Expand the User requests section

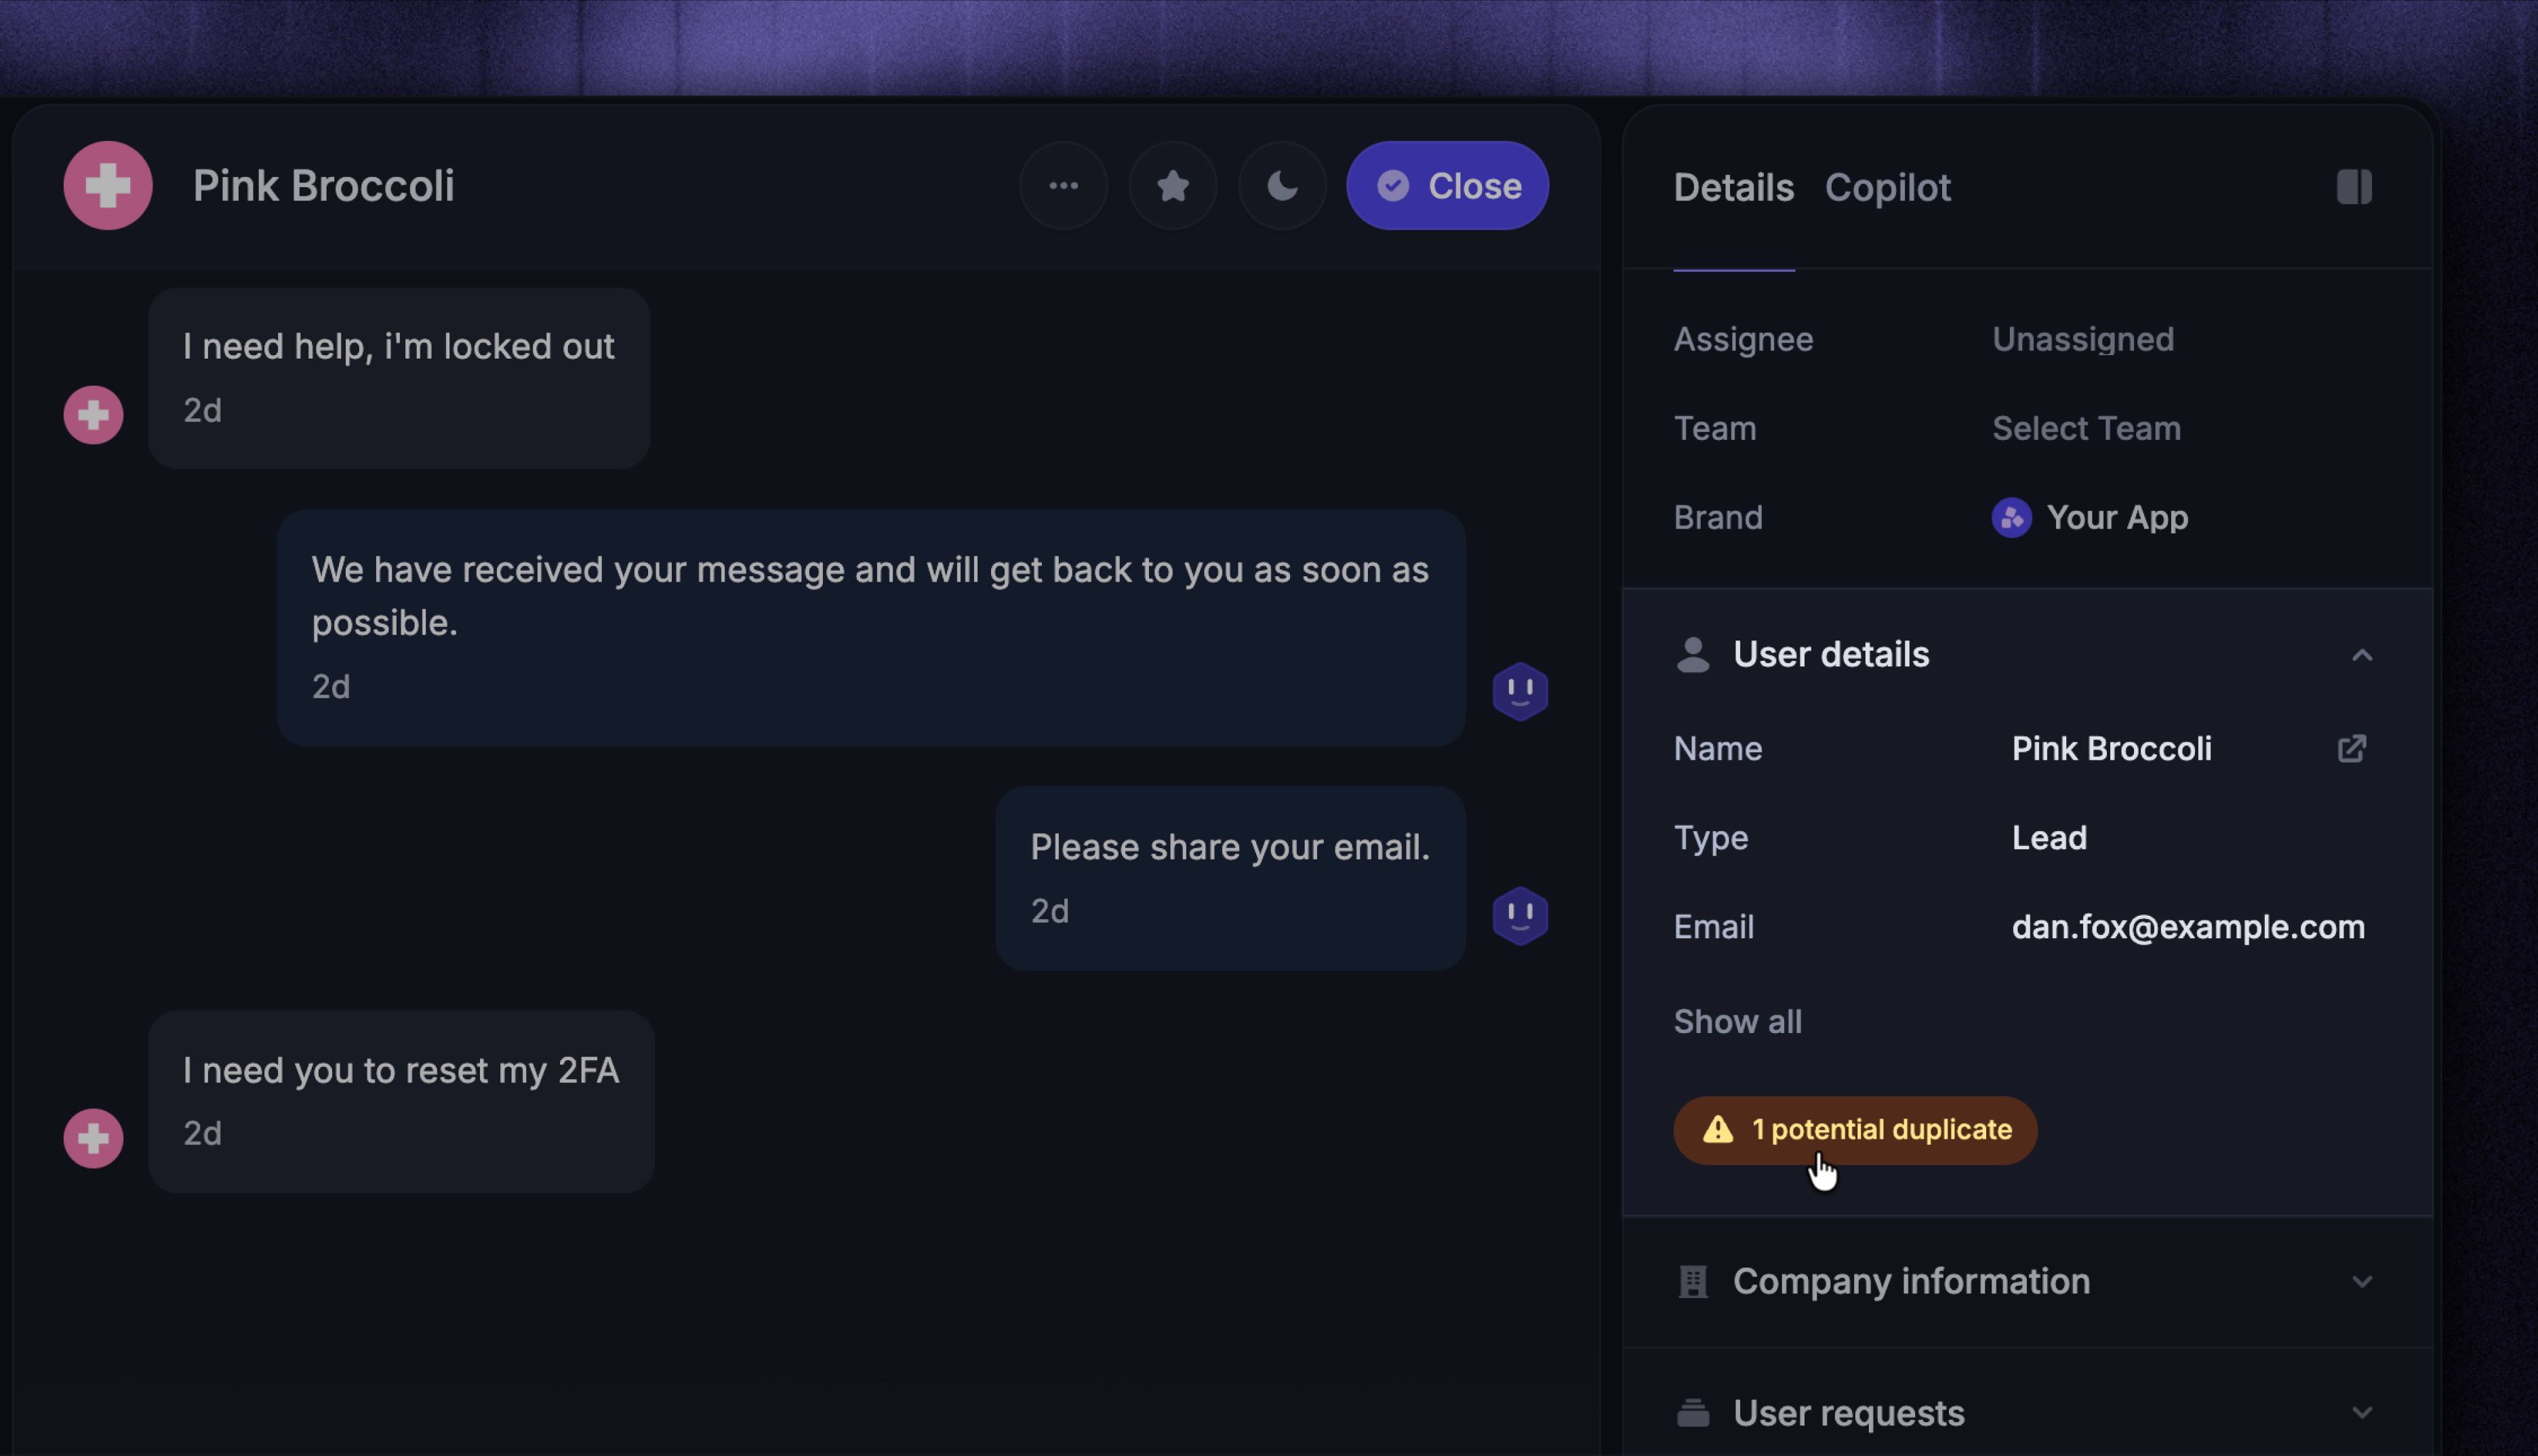(x=2363, y=1411)
